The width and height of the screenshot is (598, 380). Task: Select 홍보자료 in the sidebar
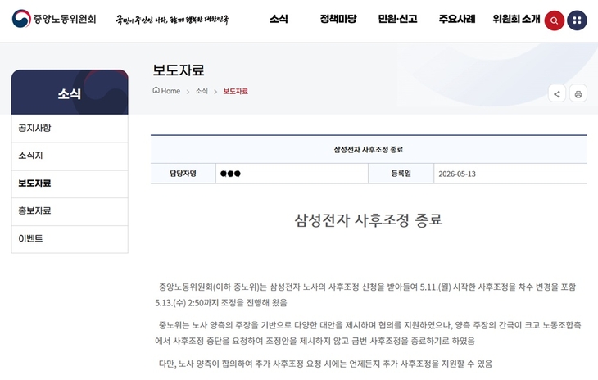[x=70, y=210]
